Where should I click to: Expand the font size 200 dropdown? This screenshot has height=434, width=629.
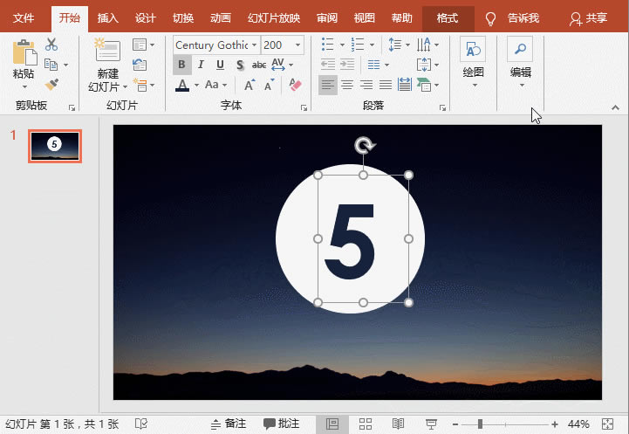[297, 45]
